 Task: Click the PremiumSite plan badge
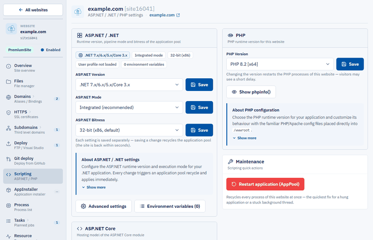click(x=20, y=50)
